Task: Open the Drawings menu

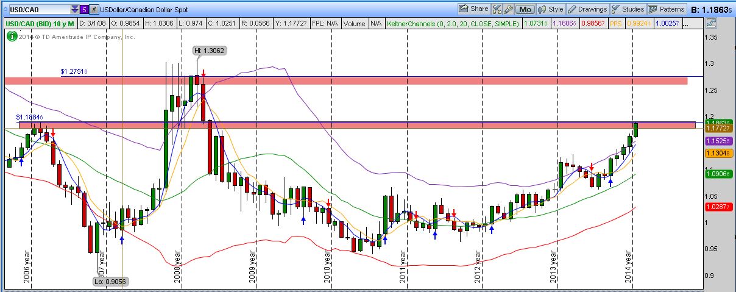Action: coord(587,9)
